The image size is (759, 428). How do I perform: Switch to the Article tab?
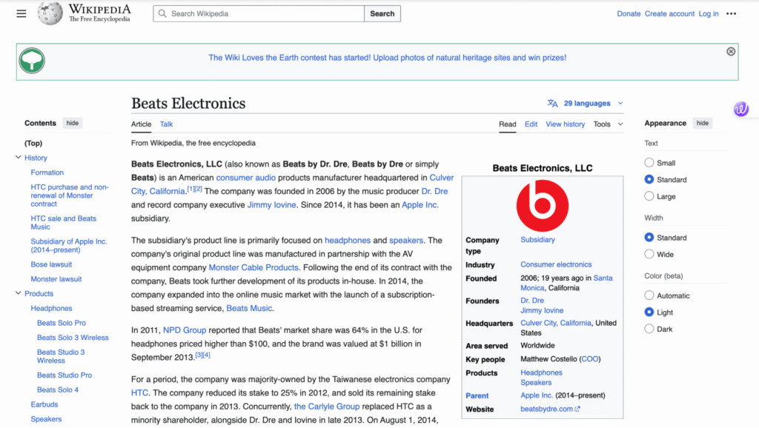(x=142, y=124)
